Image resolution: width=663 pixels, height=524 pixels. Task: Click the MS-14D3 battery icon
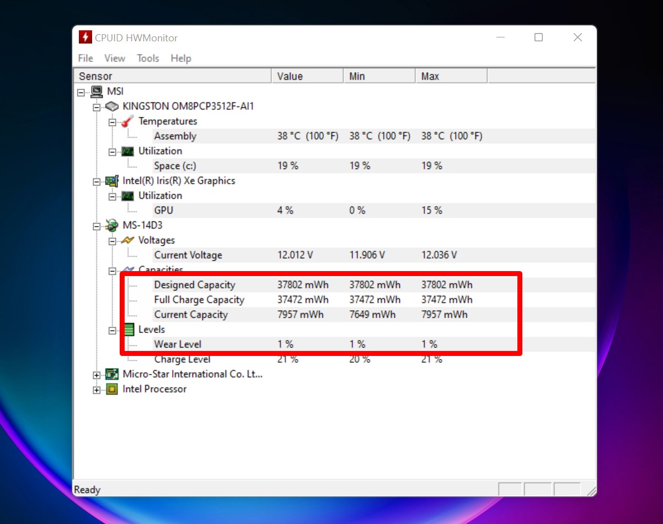[112, 225]
